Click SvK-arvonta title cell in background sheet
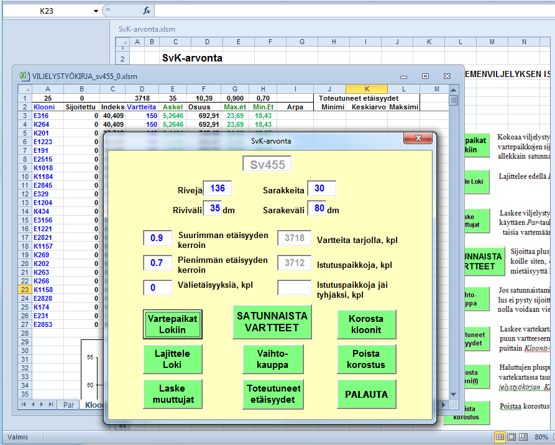 pos(192,58)
